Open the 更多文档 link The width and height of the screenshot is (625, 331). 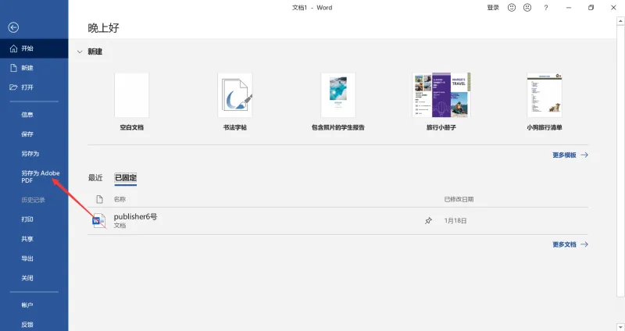tap(570, 244)
